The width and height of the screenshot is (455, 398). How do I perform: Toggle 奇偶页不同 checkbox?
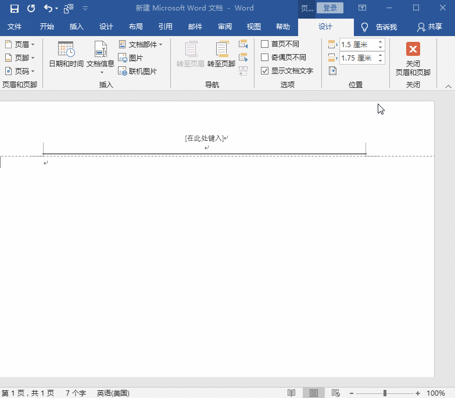(265, 58)
